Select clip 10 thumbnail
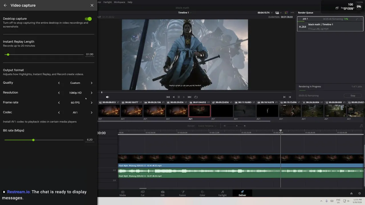 coord(290,111)
